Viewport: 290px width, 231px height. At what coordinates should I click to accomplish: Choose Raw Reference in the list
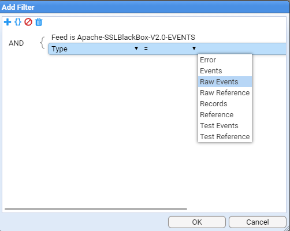coord(225,93)
